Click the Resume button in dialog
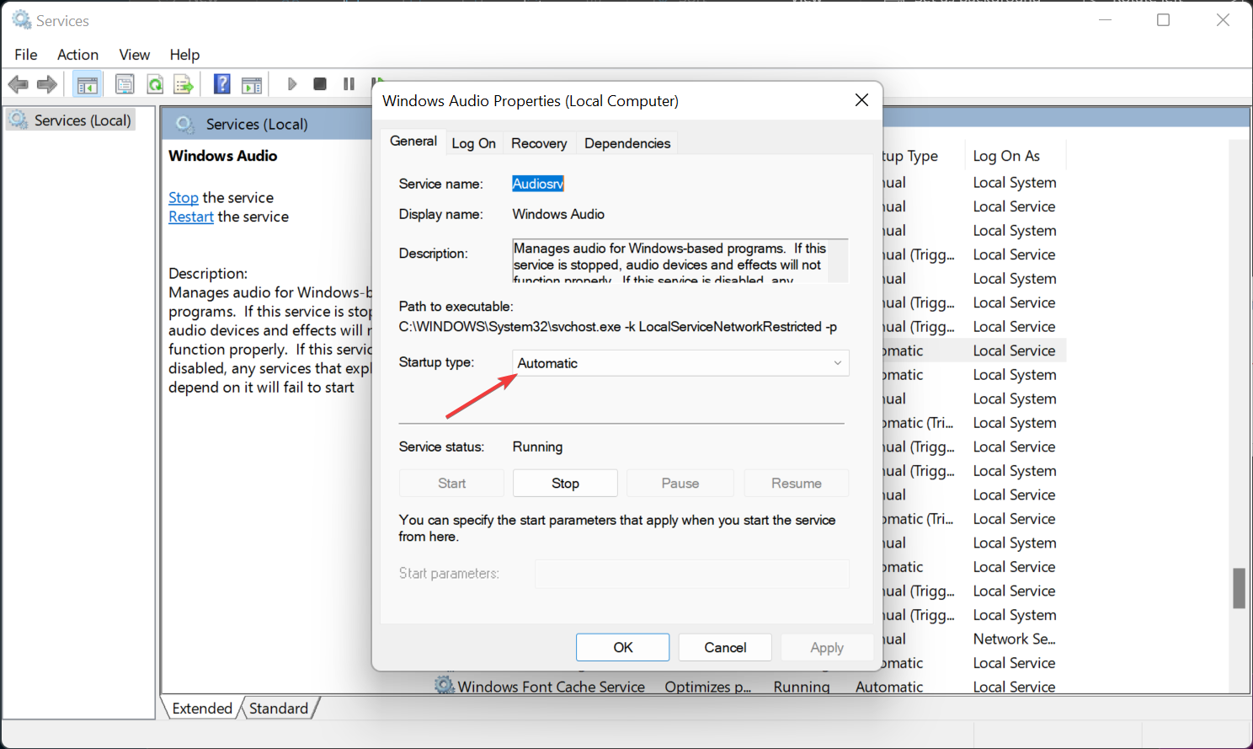The image size is (1253, 749). (x=796, y=483)
